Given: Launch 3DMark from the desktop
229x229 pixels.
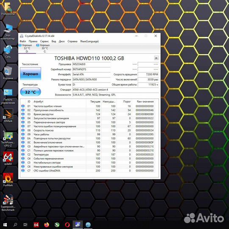Looking at the screenshot, I should [8, 116].
